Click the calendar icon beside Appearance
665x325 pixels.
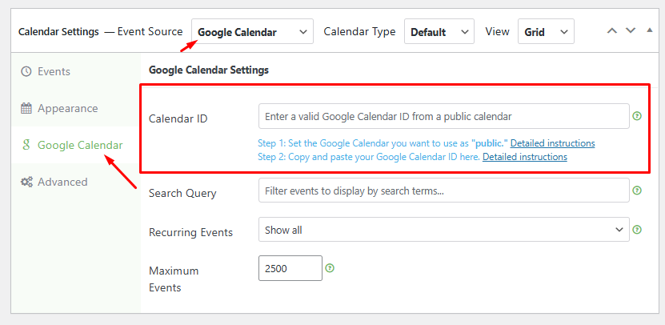point(26,109)
